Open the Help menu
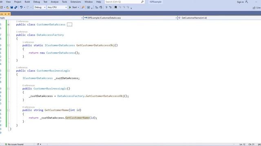The image size is (261, 146). coord(99,2)
